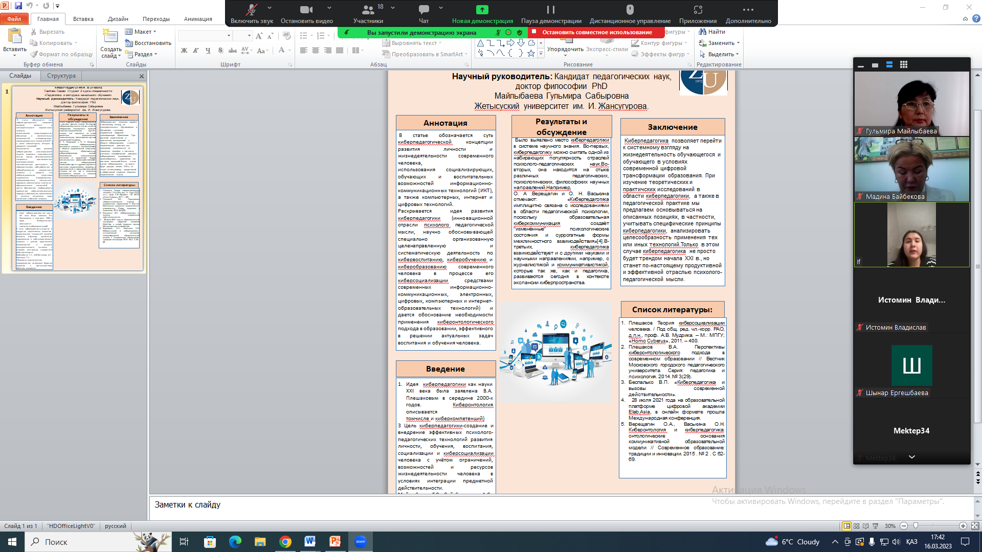
Task: Switch to the Структура outline tab
Action: pos(61,76)
